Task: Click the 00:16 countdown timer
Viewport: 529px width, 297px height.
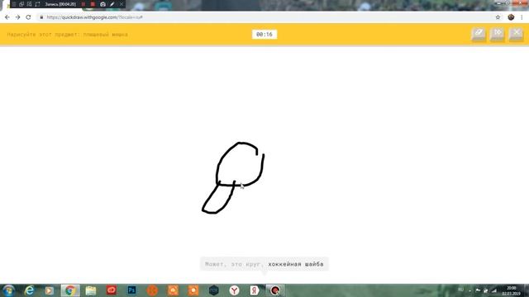Action: coord(264,35)
